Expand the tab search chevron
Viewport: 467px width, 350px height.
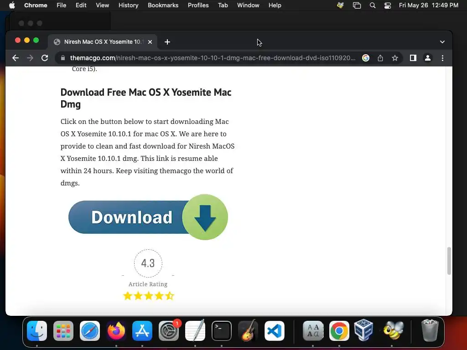pos(442,42)
